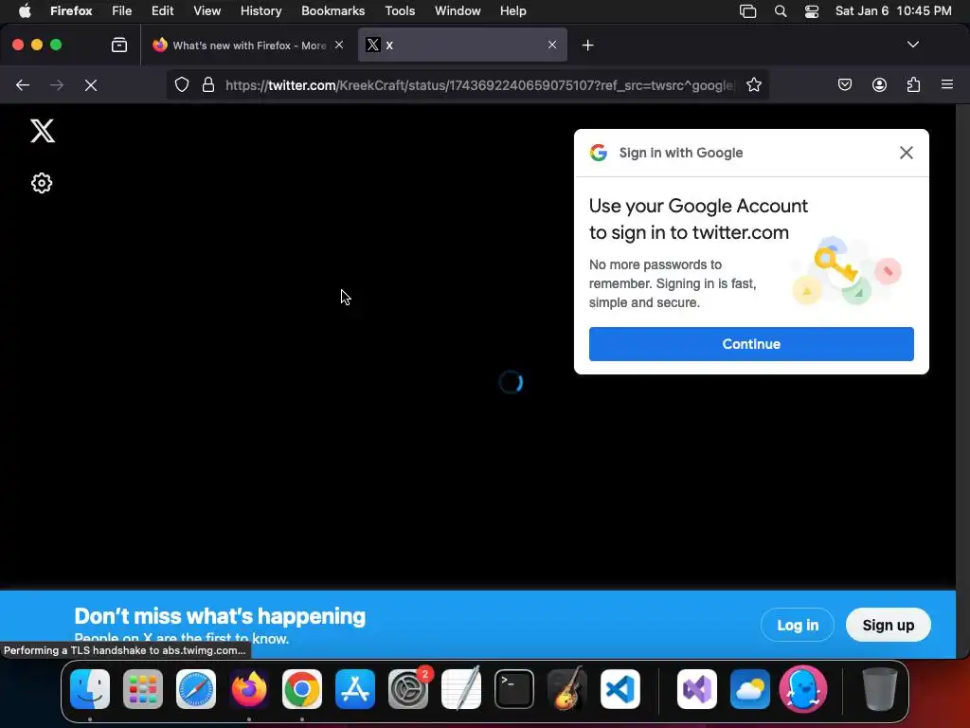Click Don't miss what's happening banner text

click(220, 616)
